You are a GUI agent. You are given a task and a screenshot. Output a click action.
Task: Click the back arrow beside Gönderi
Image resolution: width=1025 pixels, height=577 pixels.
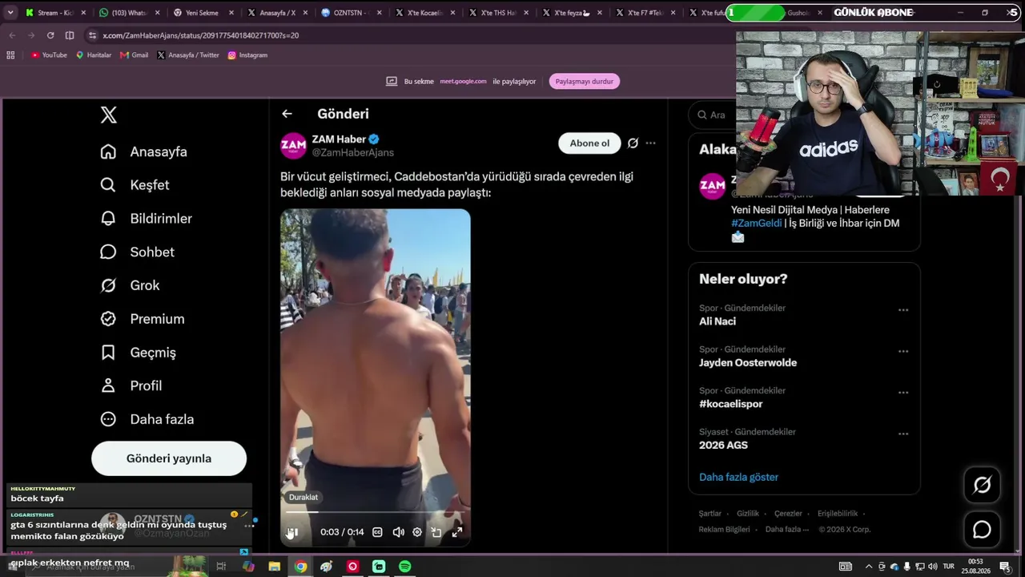tap(287, 114)
